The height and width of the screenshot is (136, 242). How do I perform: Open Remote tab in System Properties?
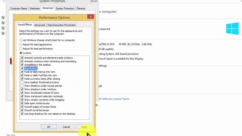(81, 8)
